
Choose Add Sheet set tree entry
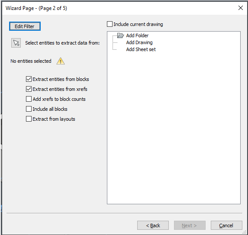(x=141, y=49)
